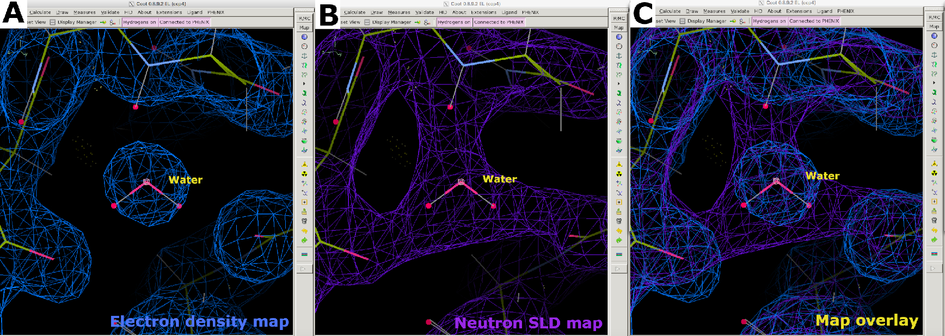
Task: Toggle Hydrogens on button in panel B
Action: tap(454, 22)
